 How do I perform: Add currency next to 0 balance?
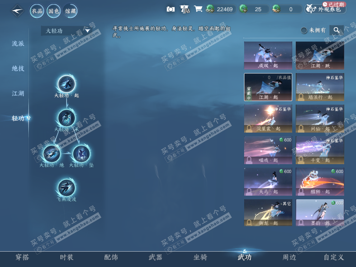(x=276, y=9)
